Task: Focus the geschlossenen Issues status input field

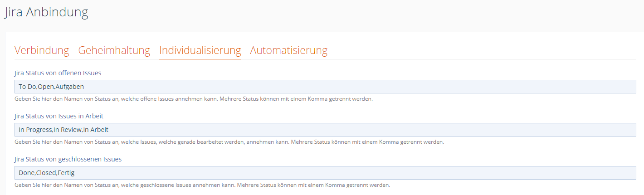Action: coord(325,173)
